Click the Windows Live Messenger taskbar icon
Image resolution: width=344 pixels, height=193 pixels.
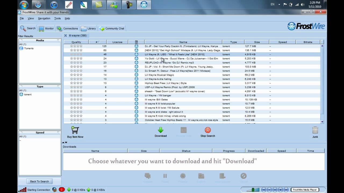(x=114, y=5)
